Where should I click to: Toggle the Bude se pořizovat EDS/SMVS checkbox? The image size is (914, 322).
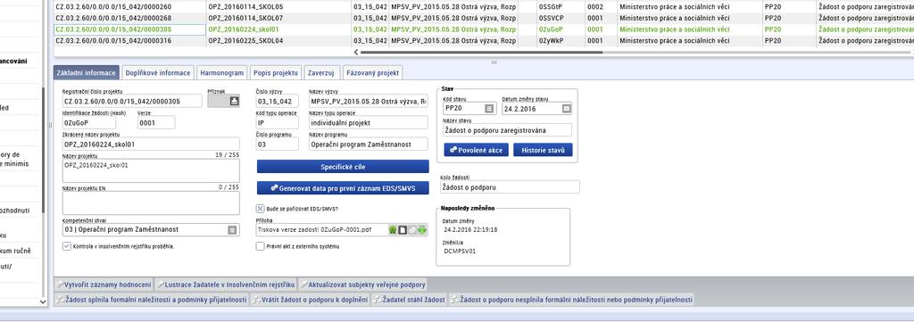pyautogui.click(x=260, y=209)
